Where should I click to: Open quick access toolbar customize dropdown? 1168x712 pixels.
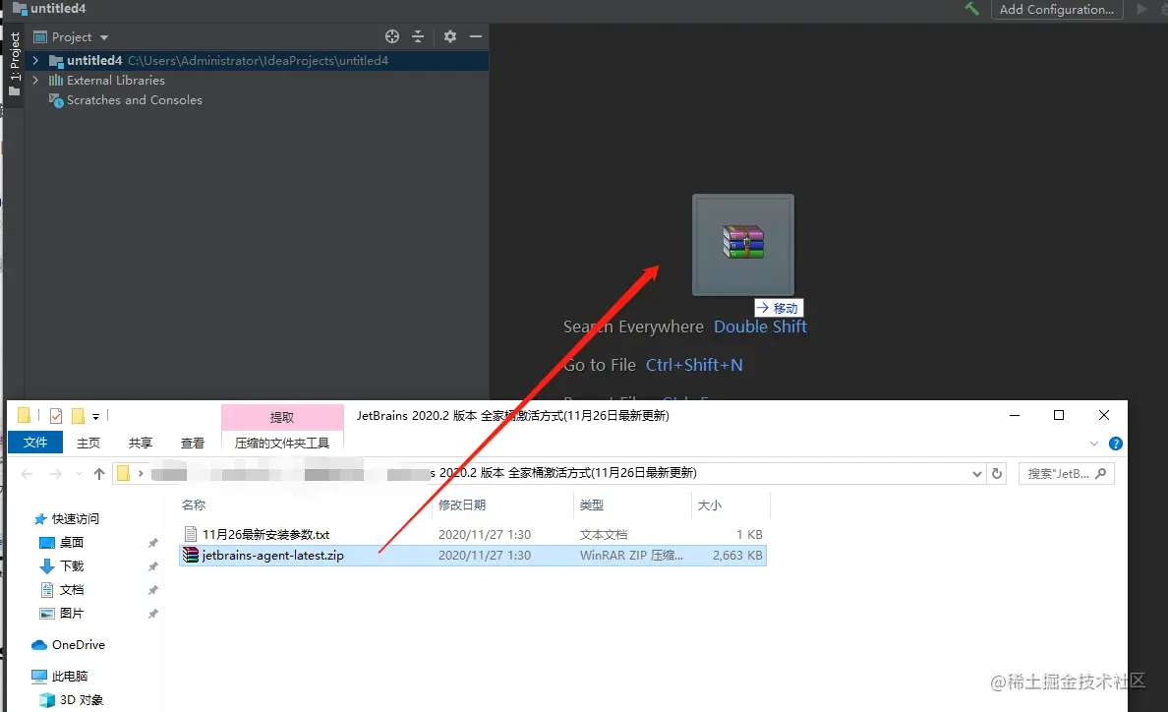click(95, 416)
